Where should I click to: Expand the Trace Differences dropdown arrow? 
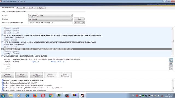click(71, 75)
